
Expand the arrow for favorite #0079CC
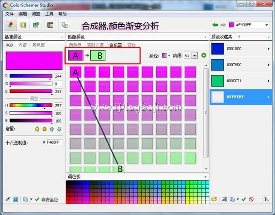(269, 65)
